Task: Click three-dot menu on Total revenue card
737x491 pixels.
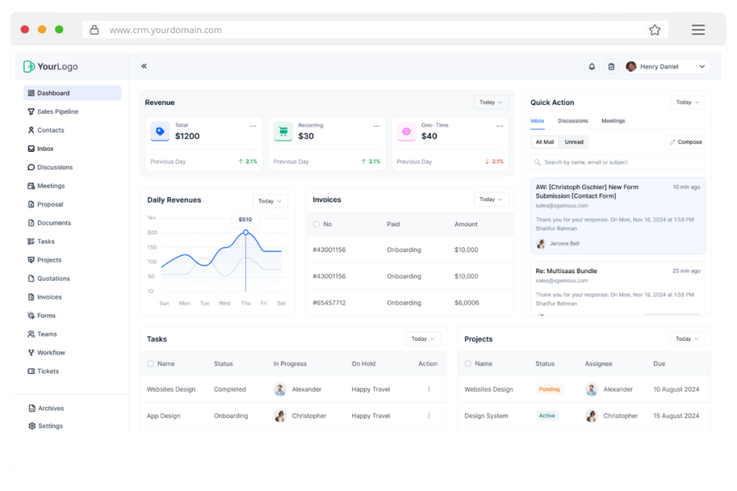Action: click(253, 126)
